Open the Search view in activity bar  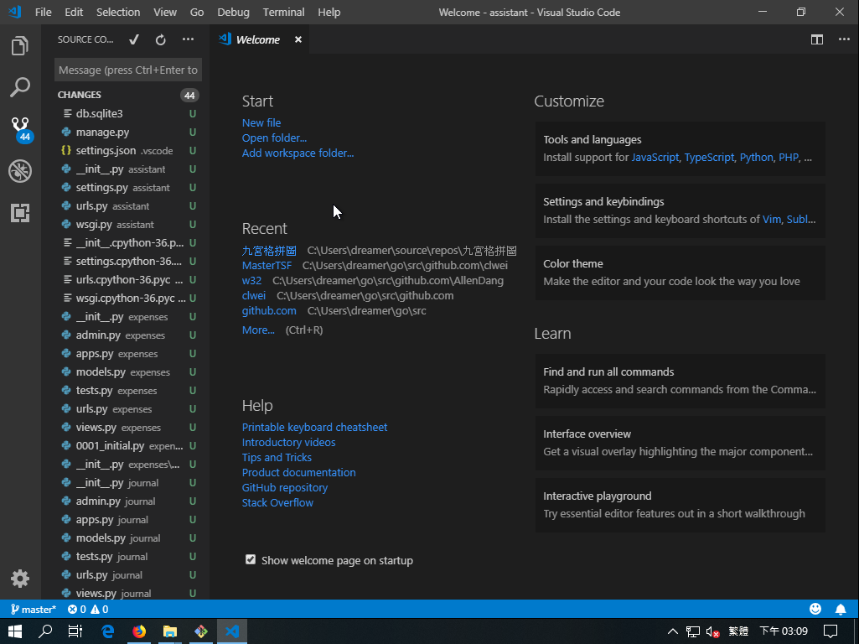tap(20, 87)
